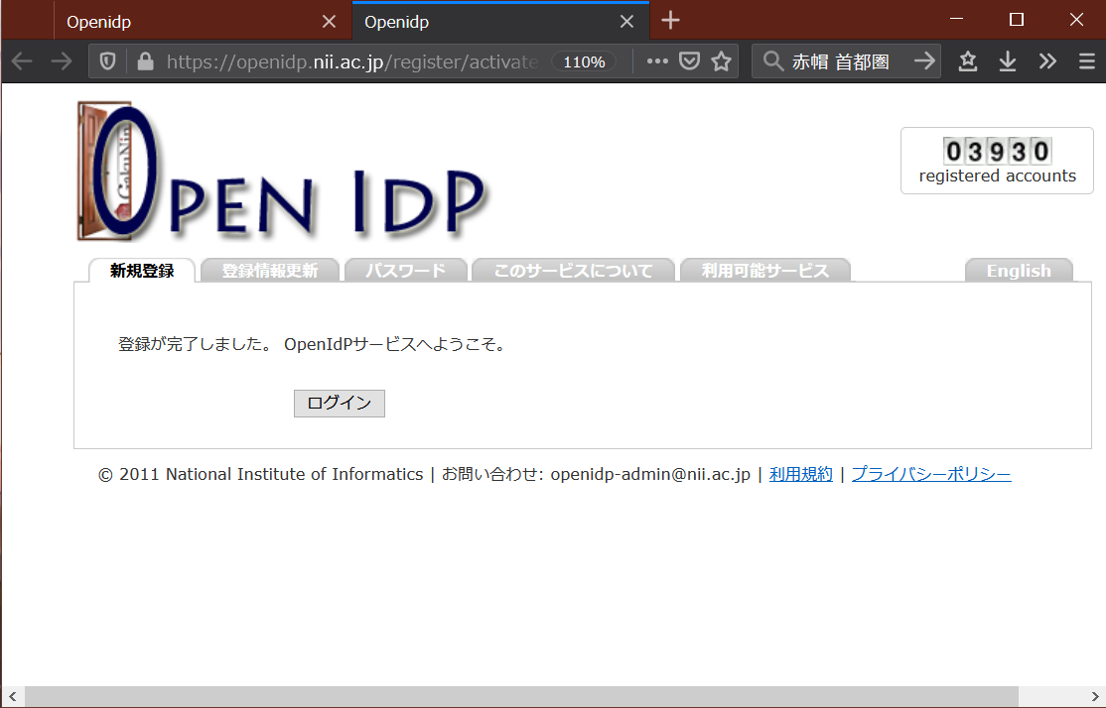The image size is (1106, 708).
Task: Click the openidp-admin@nii.ac.jp email text
Action: click(649, 474)
